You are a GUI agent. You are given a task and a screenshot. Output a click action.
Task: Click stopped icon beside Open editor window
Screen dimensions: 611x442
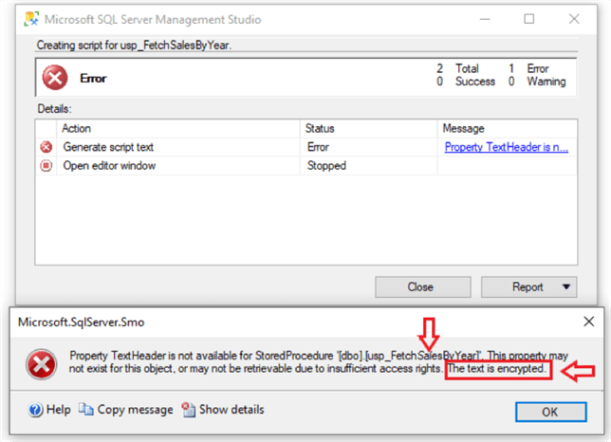pos(46,165)
